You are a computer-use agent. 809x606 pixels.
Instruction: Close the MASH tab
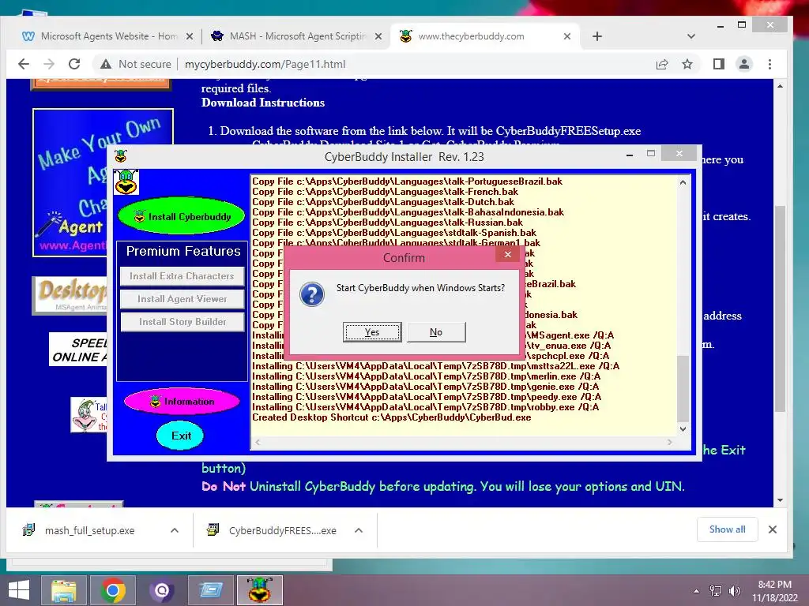coord(378,36)
